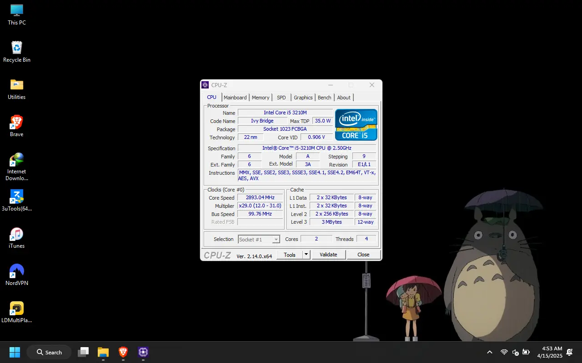
Task: Select the CPU tab
Action: tap(212, 97)
